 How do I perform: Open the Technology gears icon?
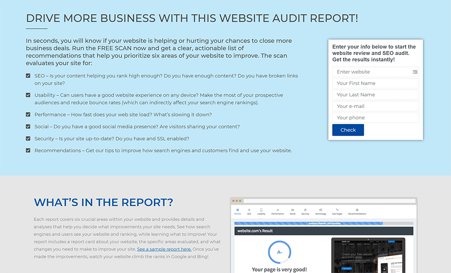coord(321,210)
